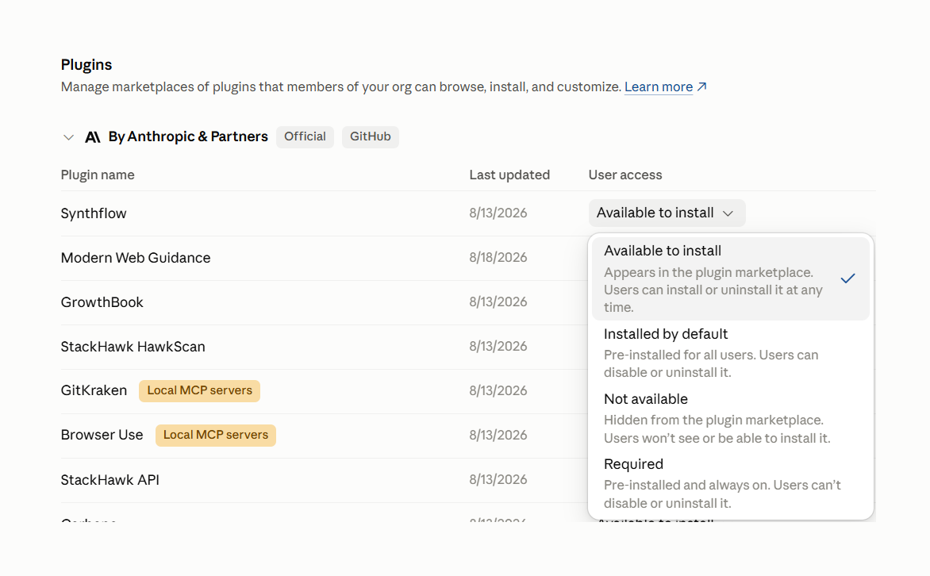Viewport: 930px width, 576px height.
Task: Click Synthflow's 8/13/2026 last updated date
Action: 498,213
